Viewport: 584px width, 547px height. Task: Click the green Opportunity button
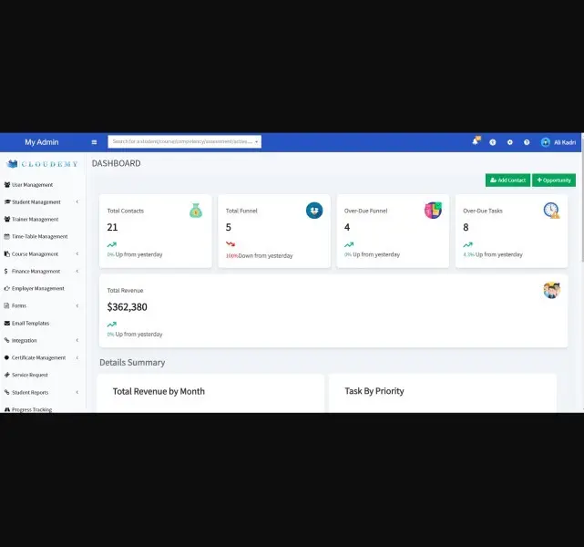coord(554,181)
